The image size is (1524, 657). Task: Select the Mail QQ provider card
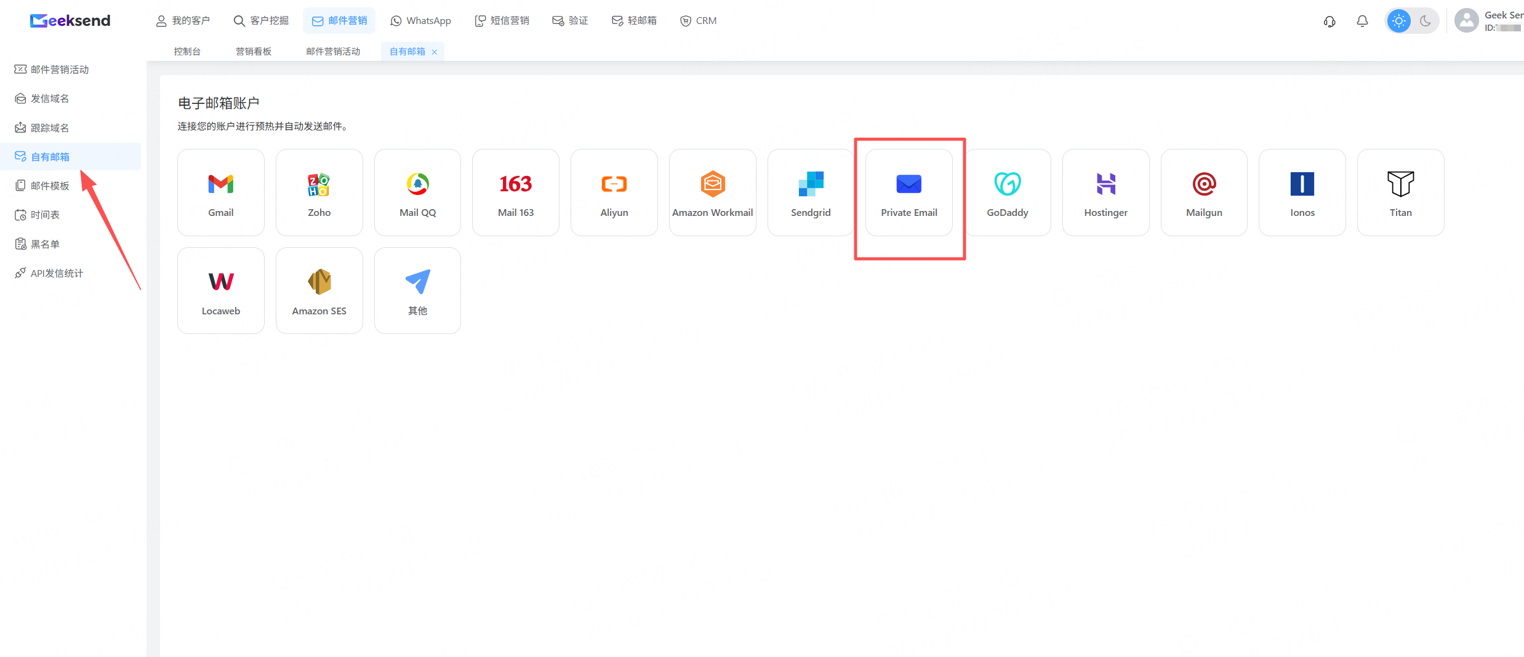coord(417,193)
